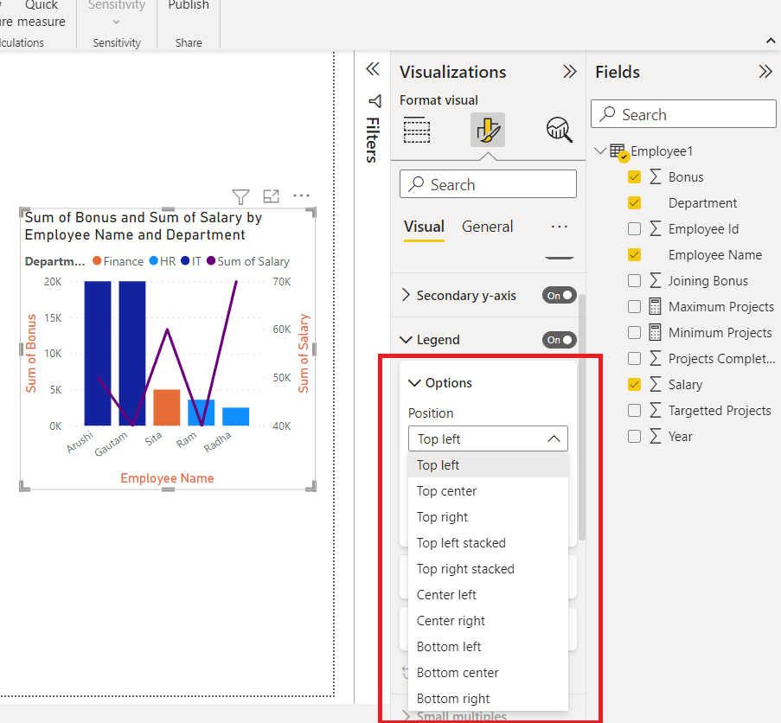Check the Maximum Projects field checkbox
This screenshot has height=723, width=781.
click(x=634, y=306)
